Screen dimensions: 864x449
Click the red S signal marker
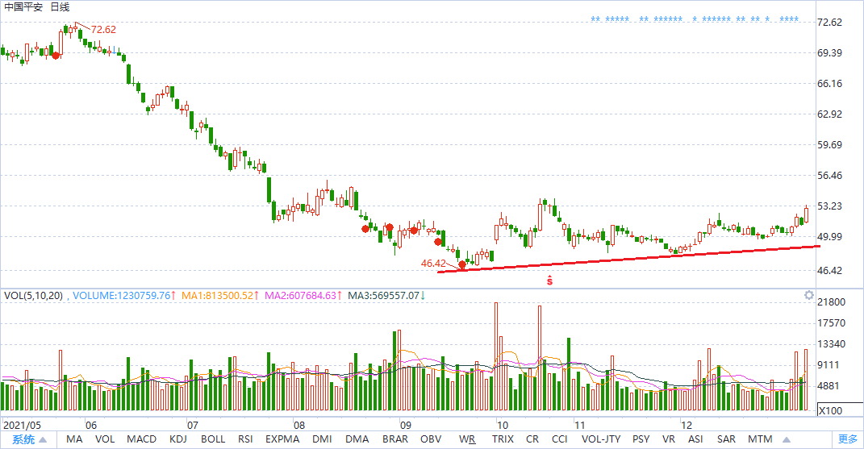[549, 281]
